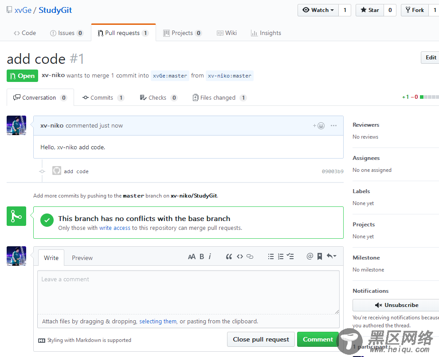Insert a task list in comment
The width and height of the screenshot is (439, 357).
(290, 256)
